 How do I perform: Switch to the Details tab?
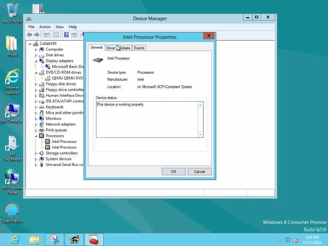(125, 48)
